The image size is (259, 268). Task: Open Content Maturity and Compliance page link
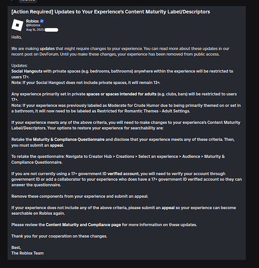tap(83, 225)
